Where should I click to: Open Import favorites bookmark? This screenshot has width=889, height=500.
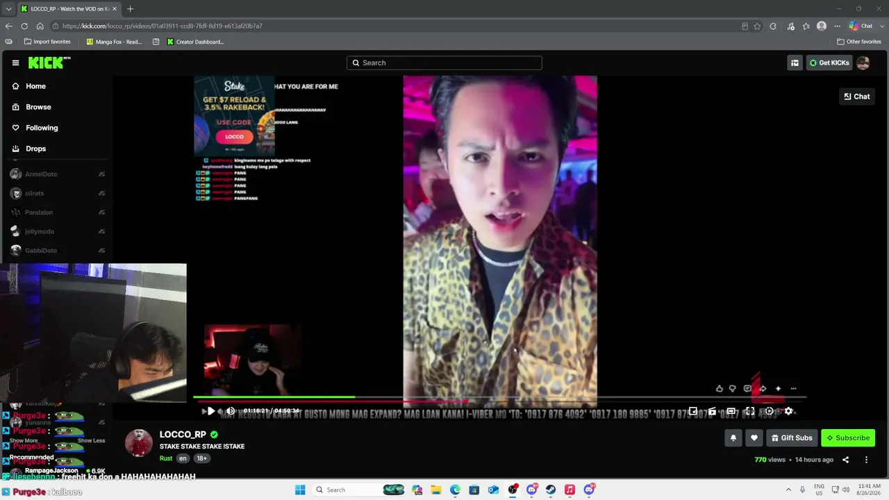[47, 42]
